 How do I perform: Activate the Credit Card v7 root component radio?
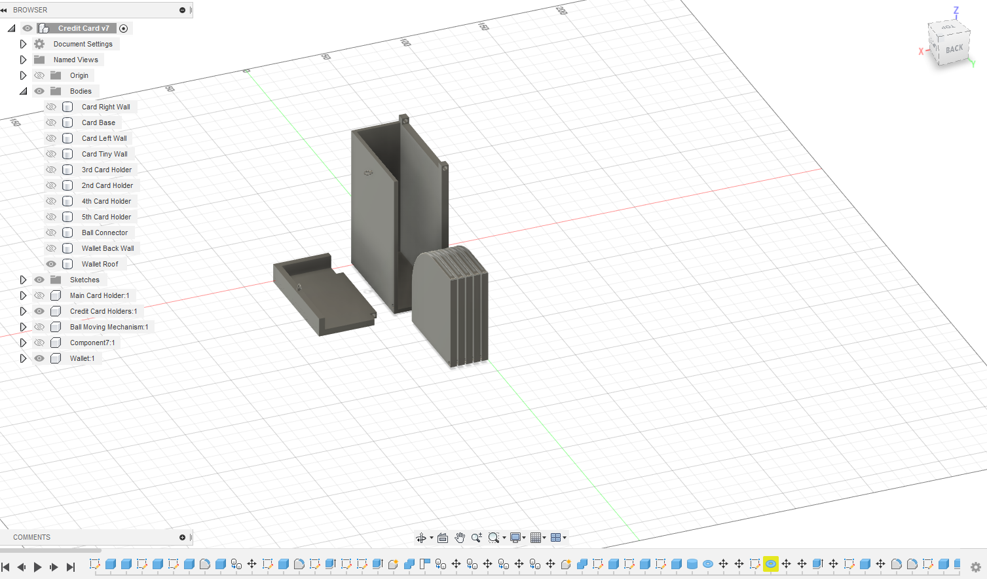[123, 28]
